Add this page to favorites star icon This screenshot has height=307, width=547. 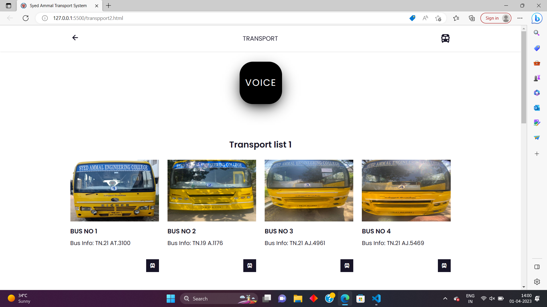pos(438,18)
